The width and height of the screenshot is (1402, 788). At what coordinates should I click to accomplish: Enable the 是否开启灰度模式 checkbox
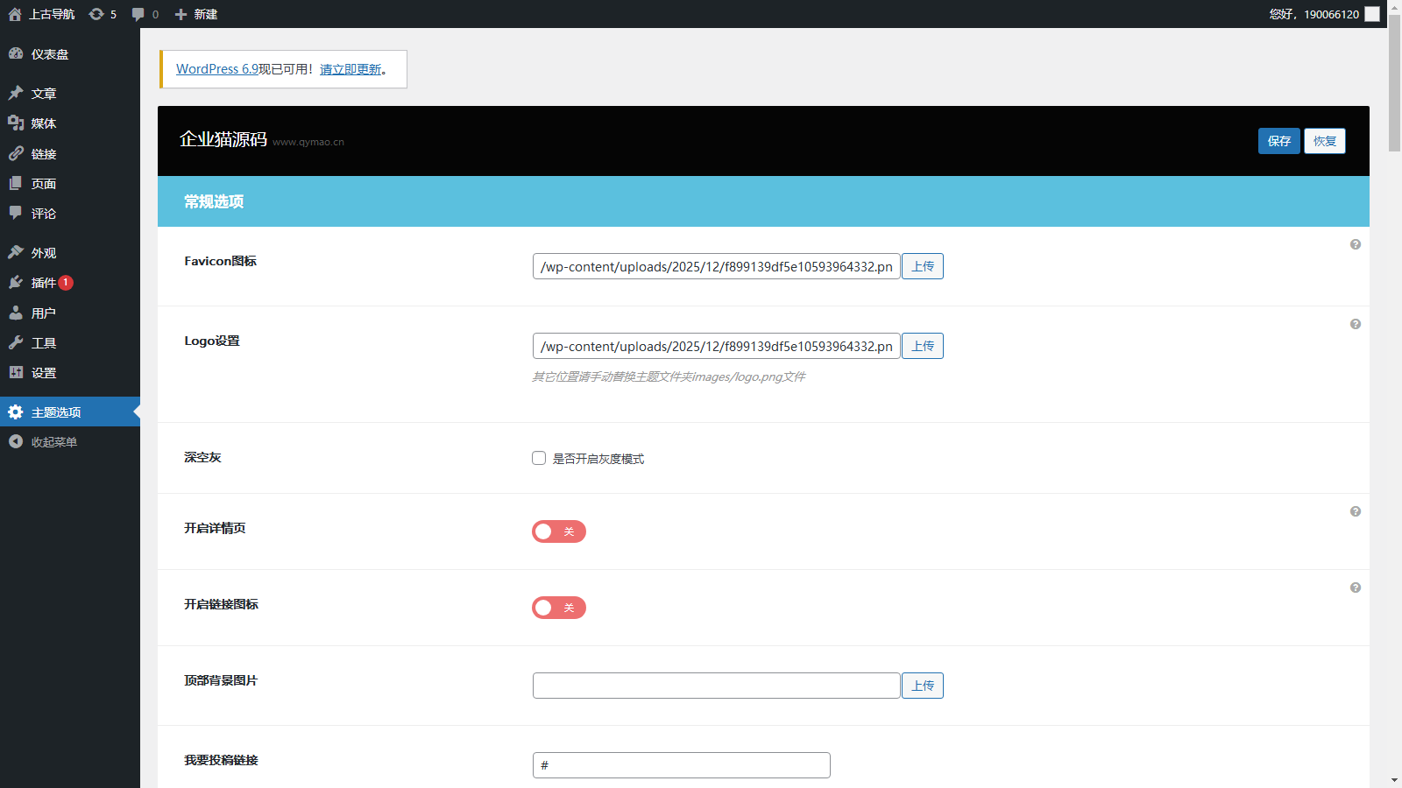[x=539, y=458]
